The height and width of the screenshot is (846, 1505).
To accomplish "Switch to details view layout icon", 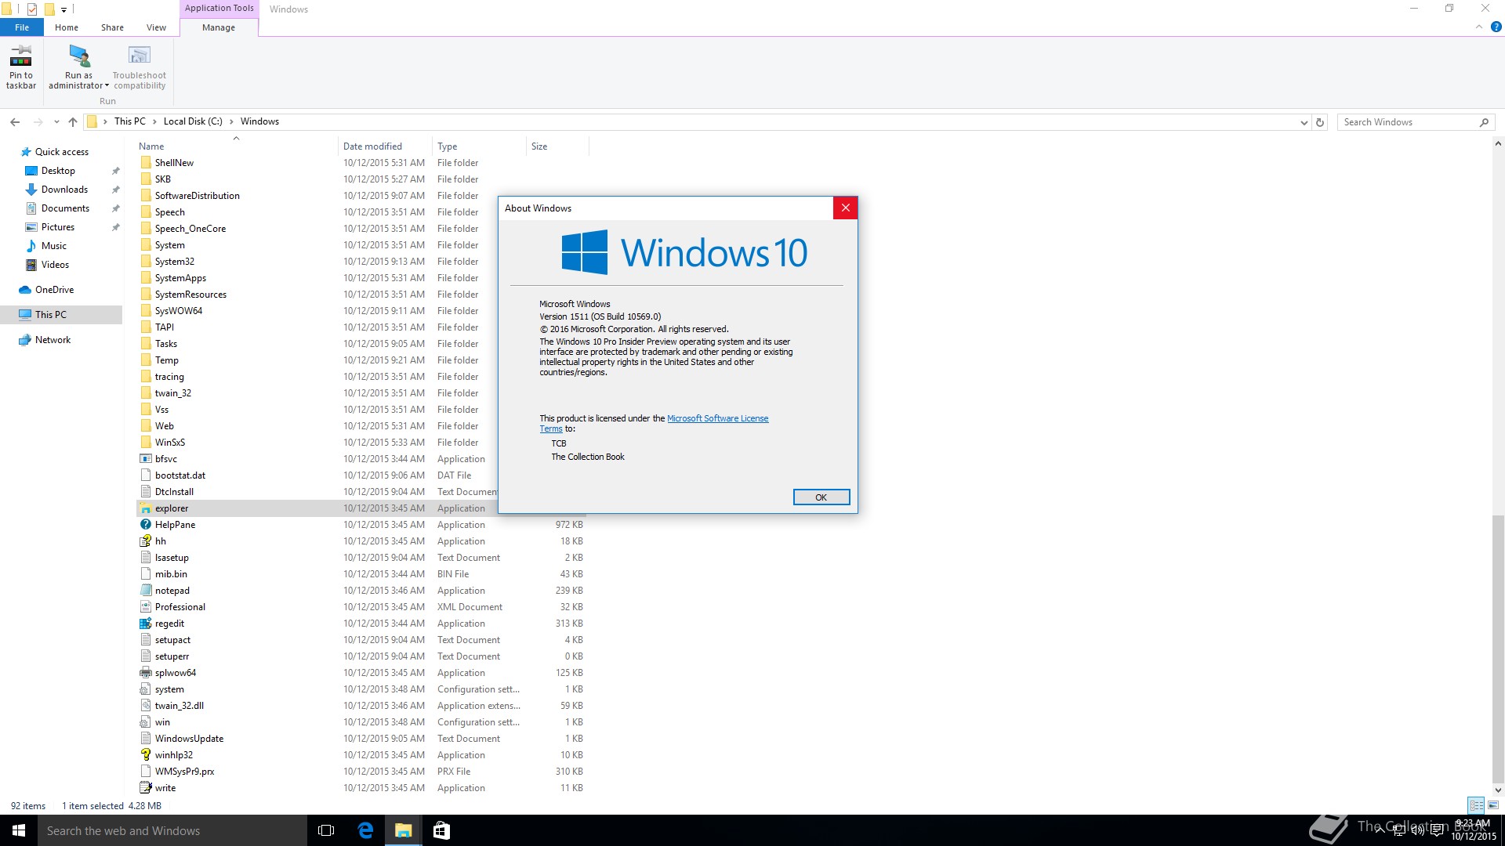I will point(1476,805).
